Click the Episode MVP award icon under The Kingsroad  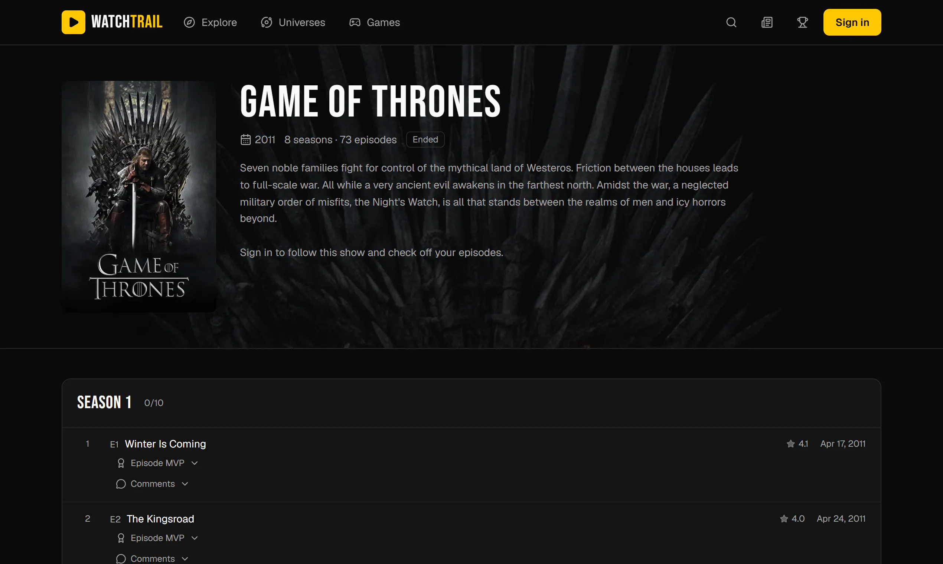121,538
